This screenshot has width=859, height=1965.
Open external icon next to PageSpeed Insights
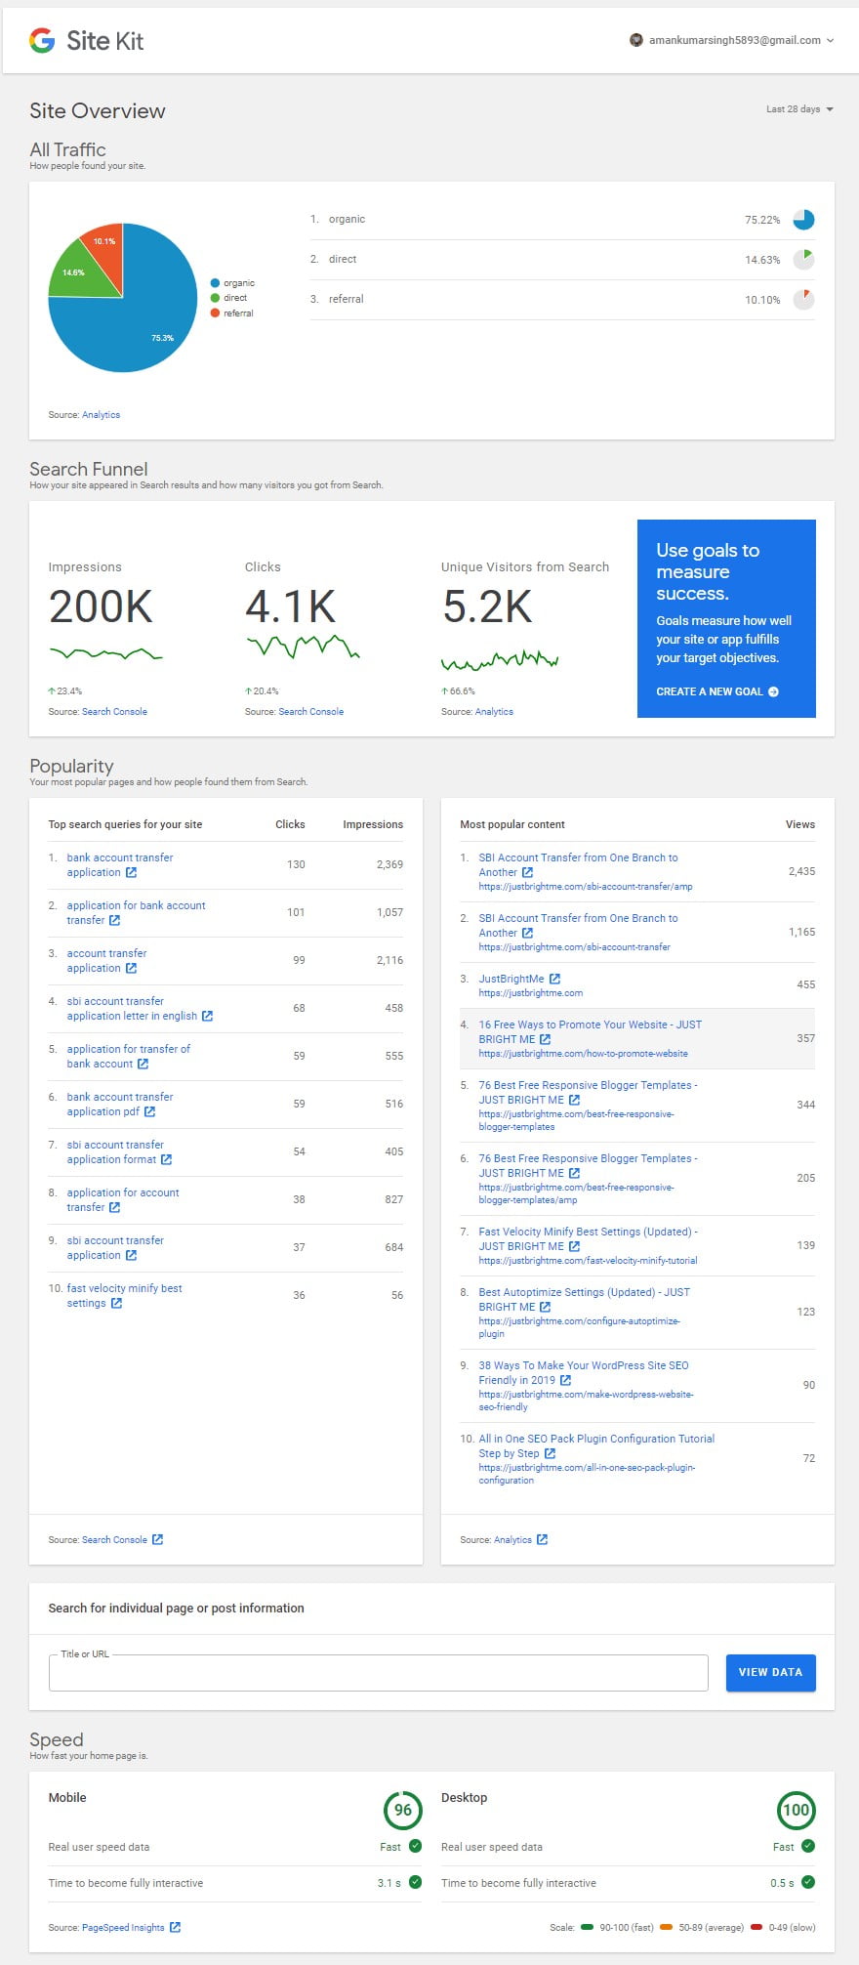175,1928
